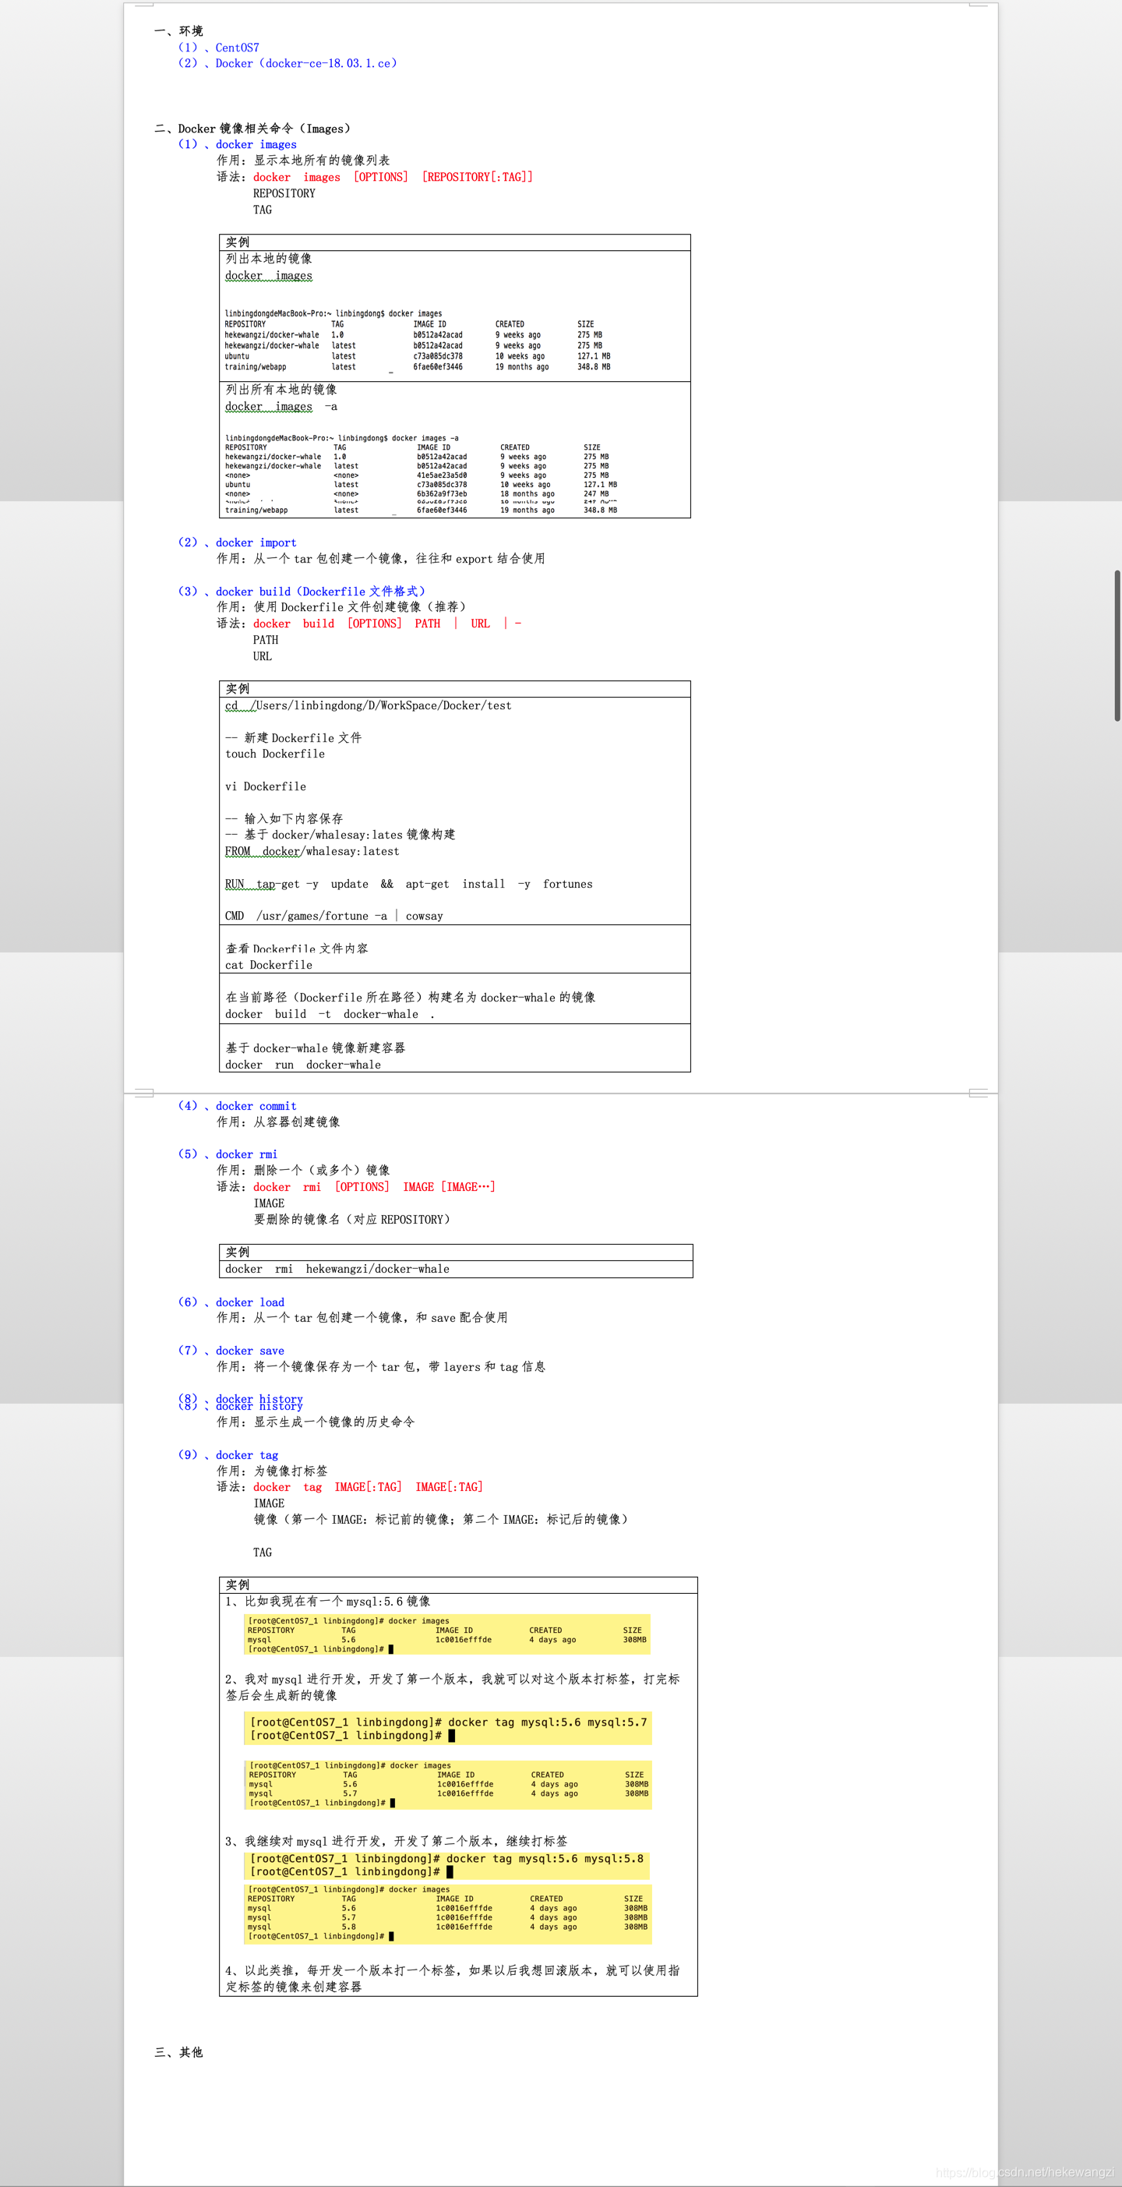The height and width of the screenshot is (2187, 1122).
Task: Click 'docker run docker-whale' command
Action: 303,1065
